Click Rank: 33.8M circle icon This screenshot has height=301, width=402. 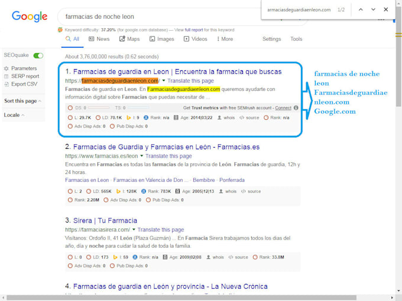click(255, 257)
